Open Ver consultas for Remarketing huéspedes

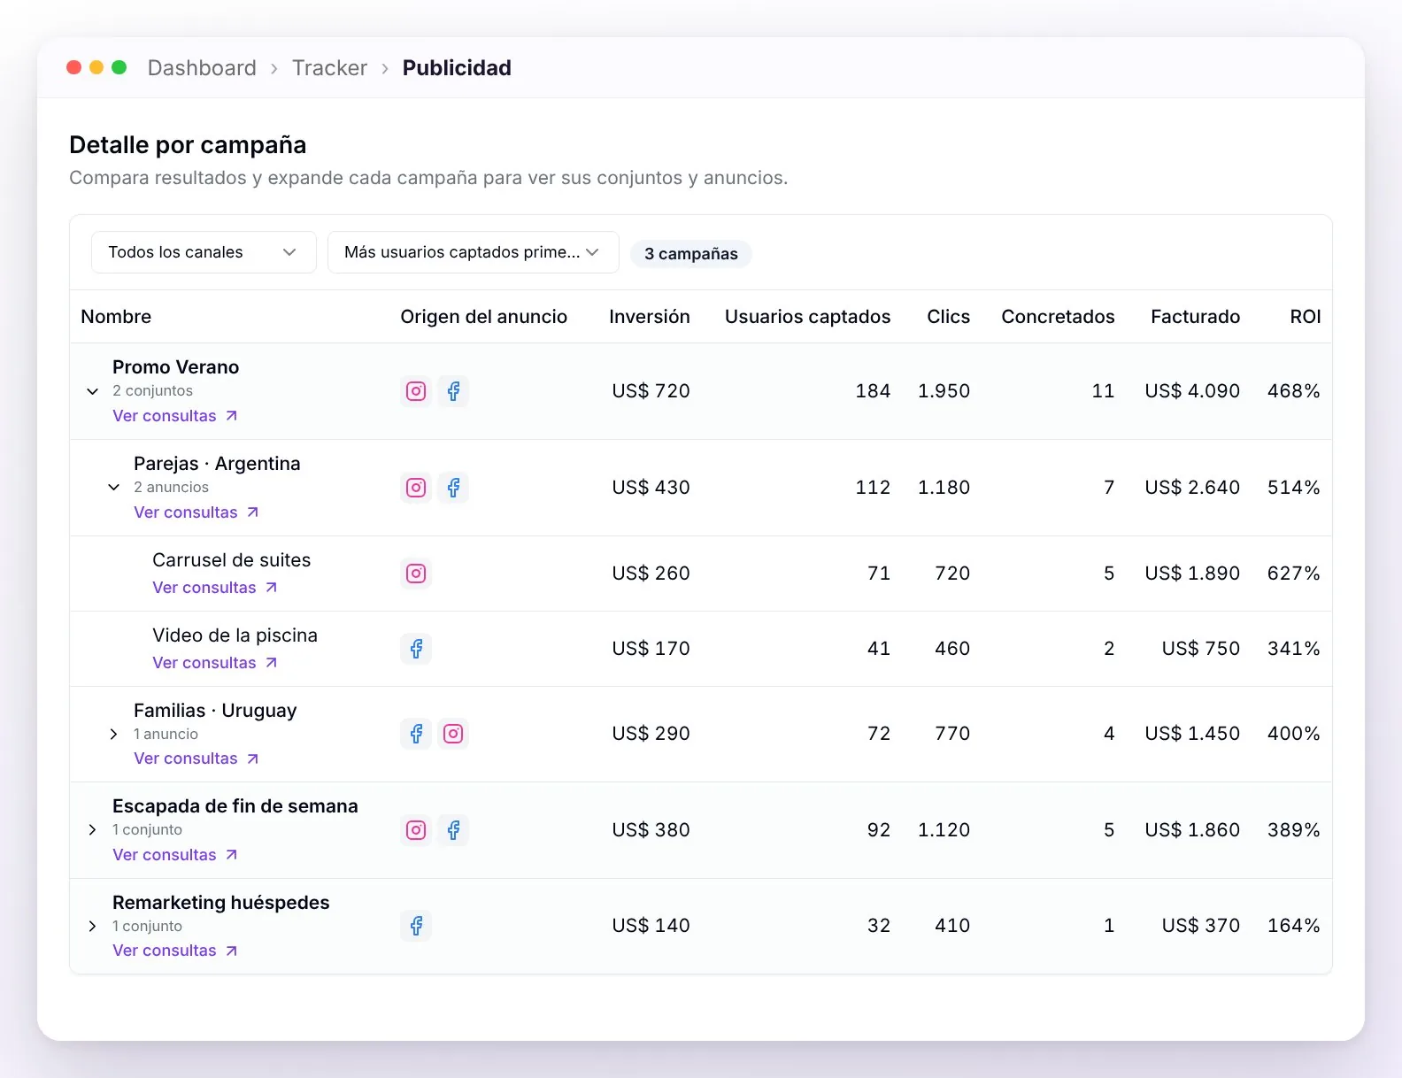175,951
